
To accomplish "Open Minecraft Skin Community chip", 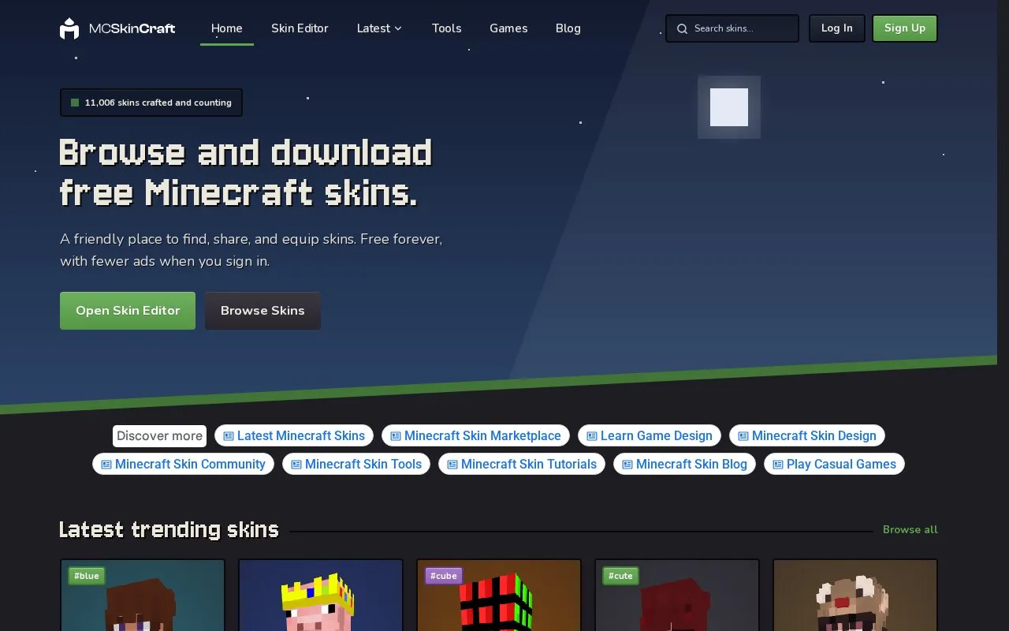I will click(x=183, y=464).
